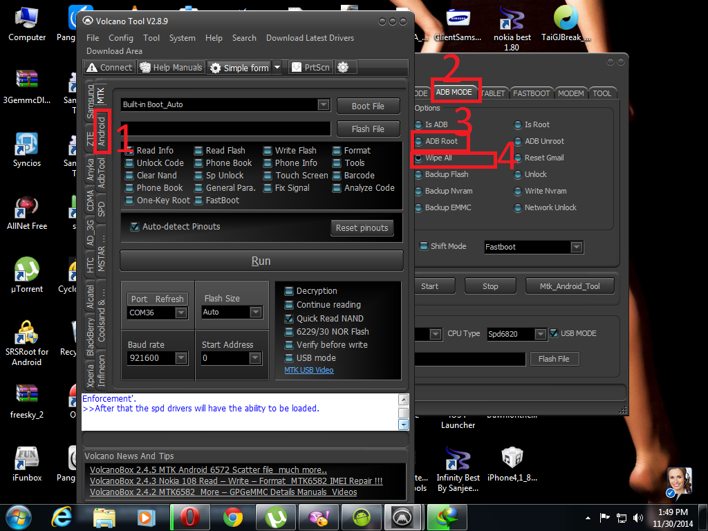Image resolution: width=708 pixels, height=531 pixels.
Task: Switch to Chrome in taskbar
Action: click(x=232, y=517)
